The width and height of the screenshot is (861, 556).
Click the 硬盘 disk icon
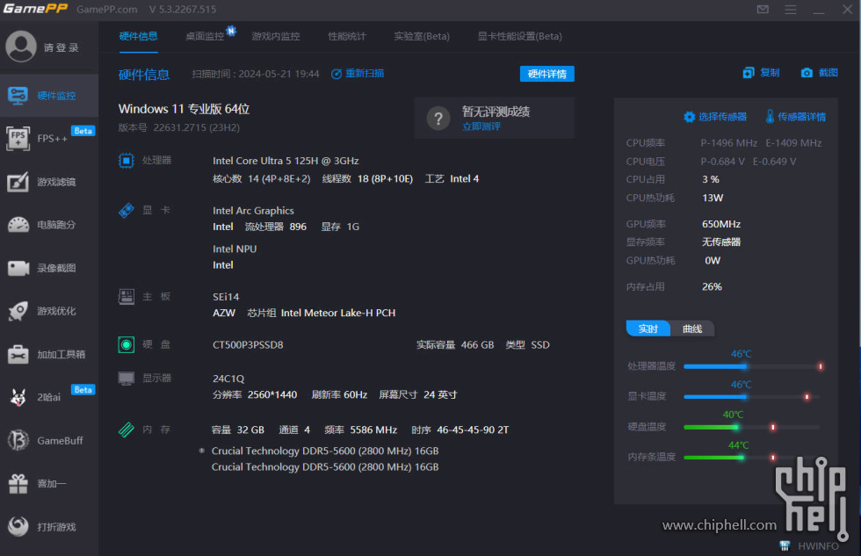(127, 344)
